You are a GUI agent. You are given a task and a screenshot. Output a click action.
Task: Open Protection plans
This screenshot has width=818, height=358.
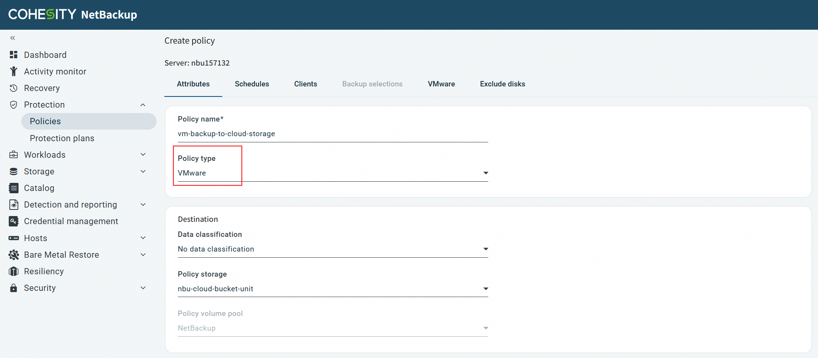tap(62, 138)
